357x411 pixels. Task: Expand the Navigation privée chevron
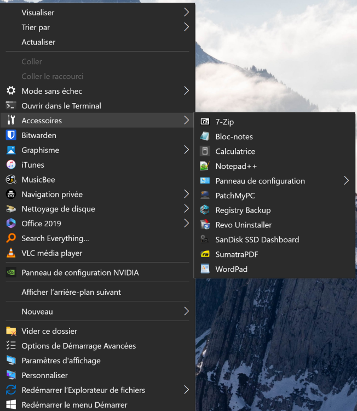[x=186, y=194]
